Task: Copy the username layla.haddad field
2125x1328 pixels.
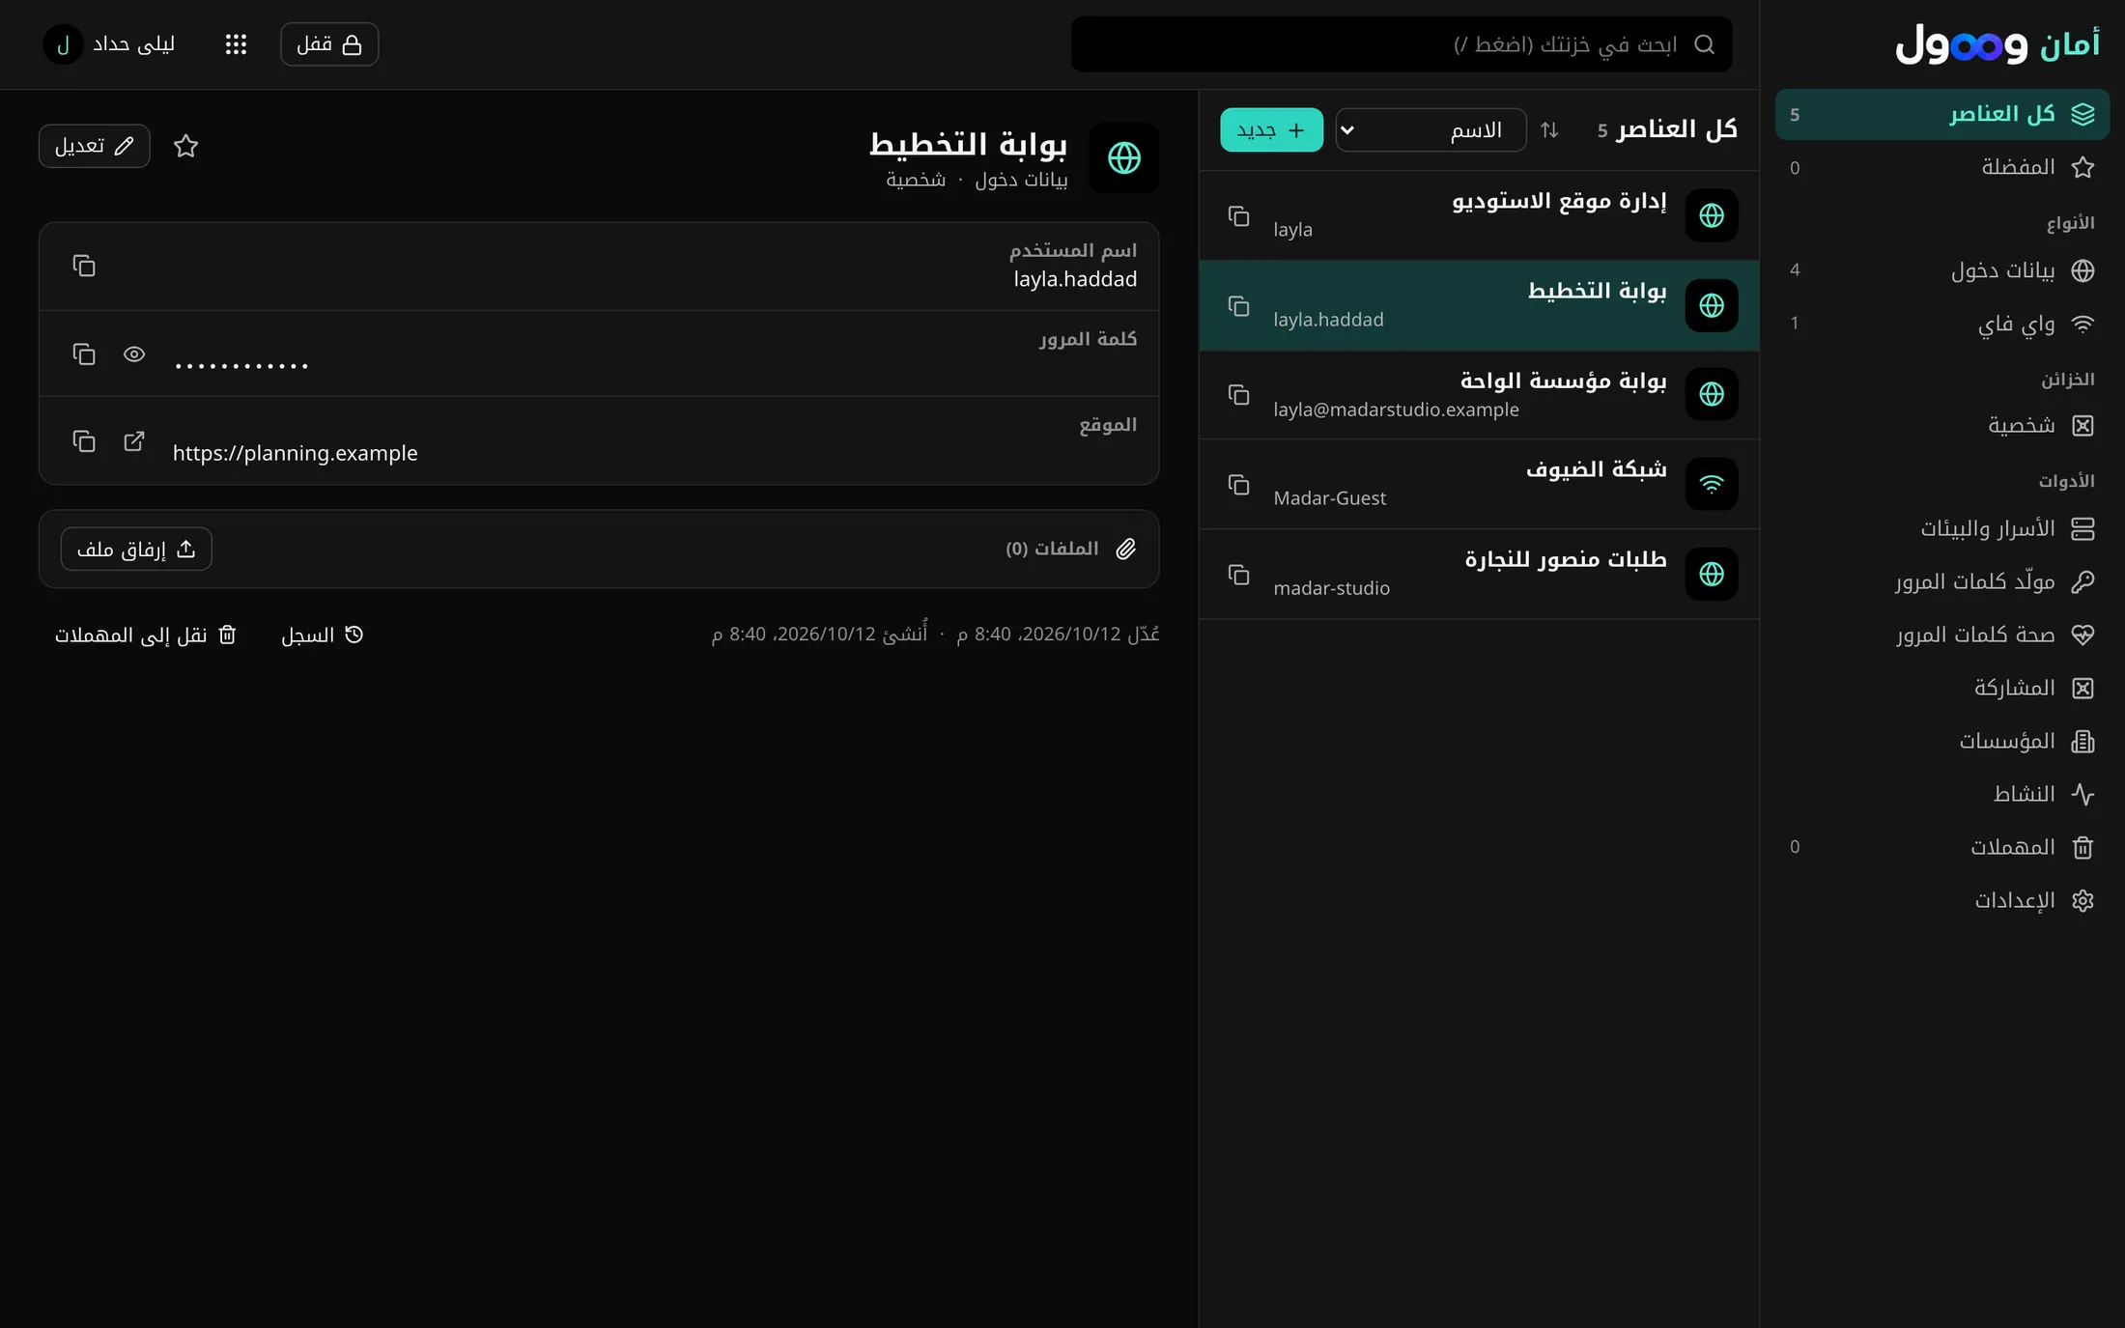Action: (x=84, y=266)
